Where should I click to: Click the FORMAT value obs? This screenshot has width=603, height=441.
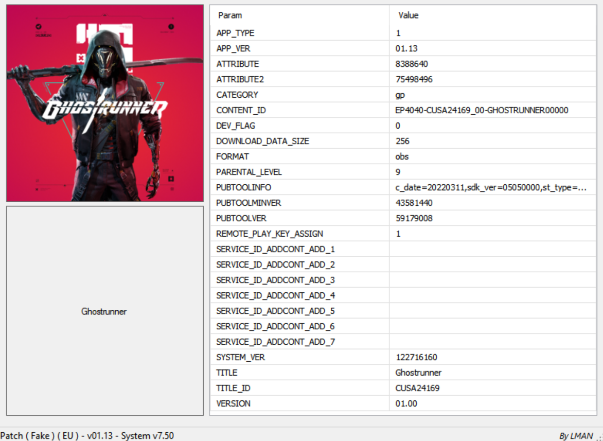point(402,156)
